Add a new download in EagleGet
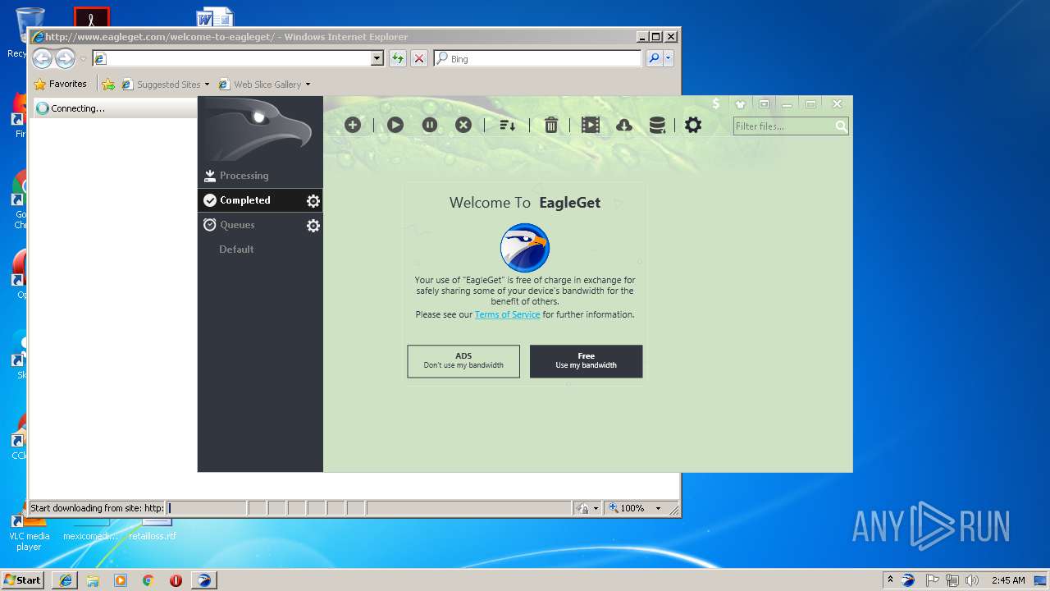Viewport: 1050px width, 591px height. (353, 125)
